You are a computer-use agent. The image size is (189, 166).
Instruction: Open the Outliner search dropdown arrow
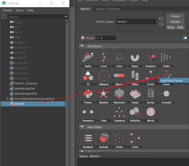(66, 17)
